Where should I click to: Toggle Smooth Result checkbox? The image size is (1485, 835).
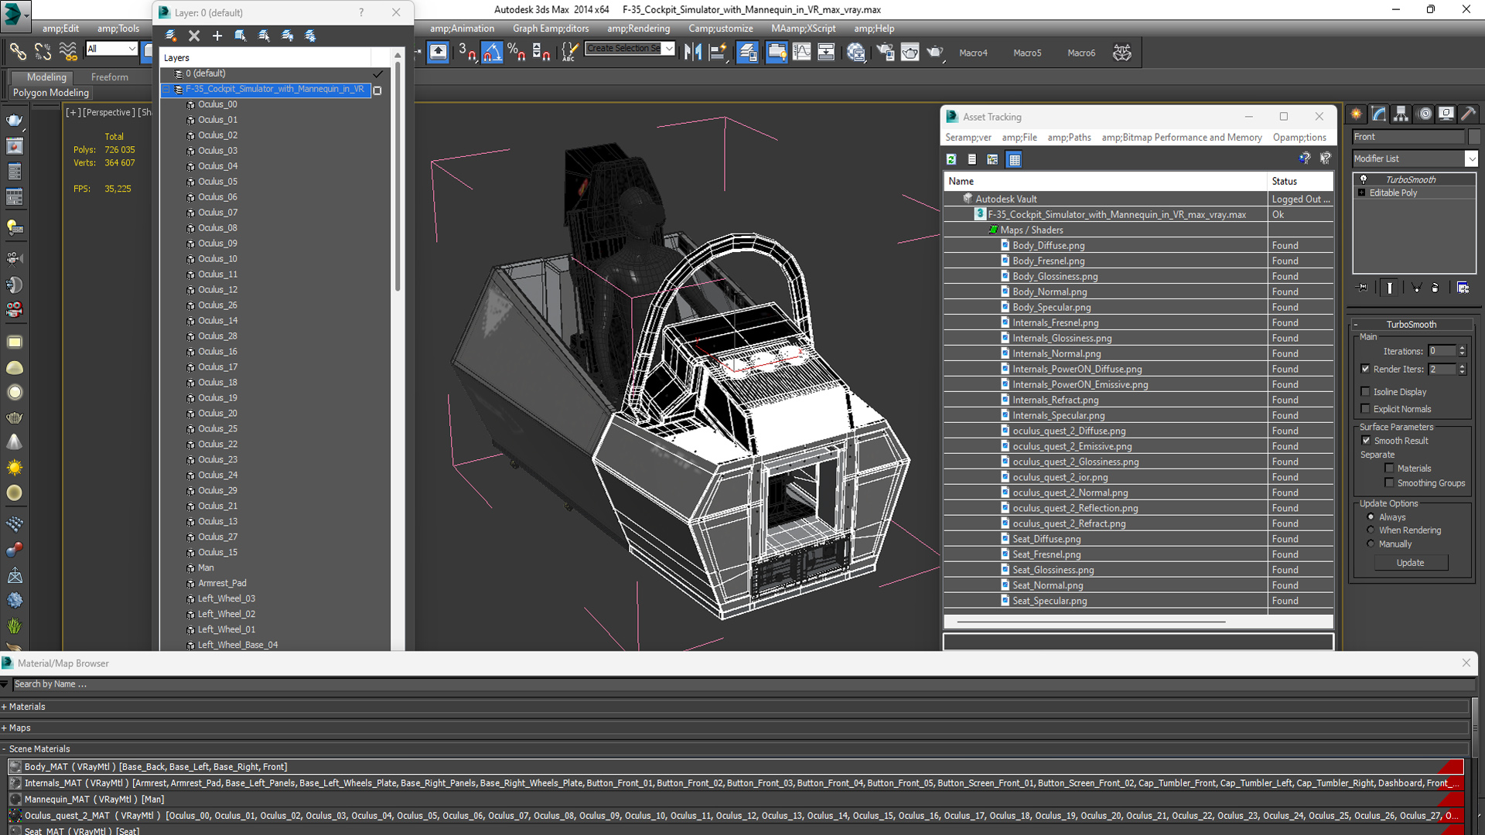tap(1365, 441)
